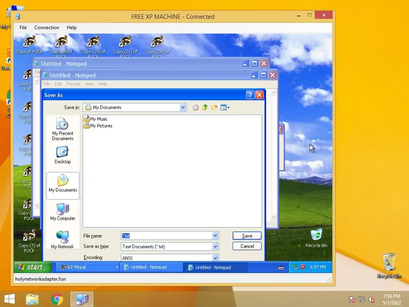
Task: Open the 12 Mypal taskbar group
Action: [x=88, y=267]
